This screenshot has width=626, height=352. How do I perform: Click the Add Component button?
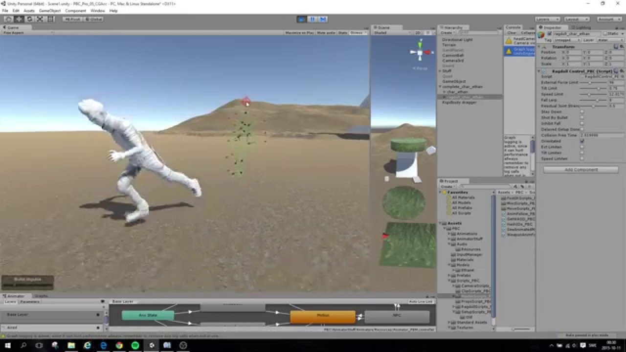580,169
